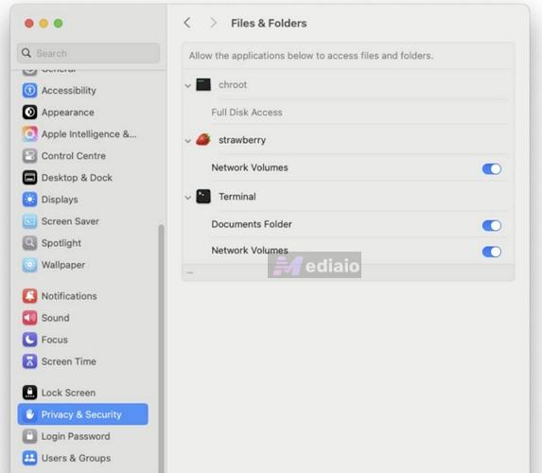Click the Login Password lock icon
542x473 pixels.
click(x=29, y=436)
